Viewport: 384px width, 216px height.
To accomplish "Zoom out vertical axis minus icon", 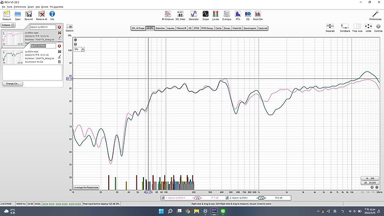I will [75, 44].
